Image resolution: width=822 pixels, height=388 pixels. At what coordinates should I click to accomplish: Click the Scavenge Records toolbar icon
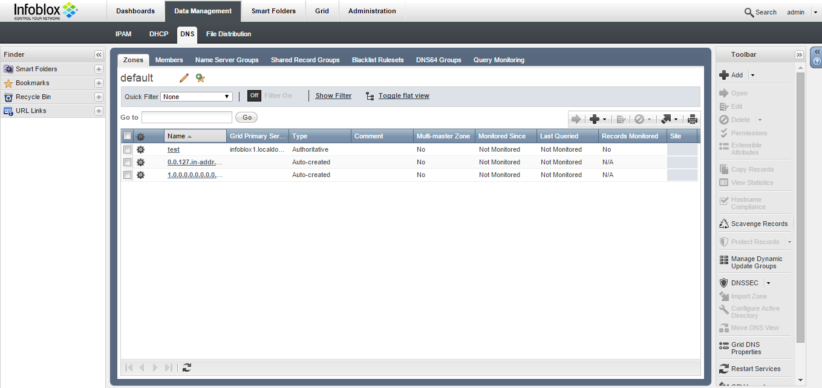tap(724, 224)
